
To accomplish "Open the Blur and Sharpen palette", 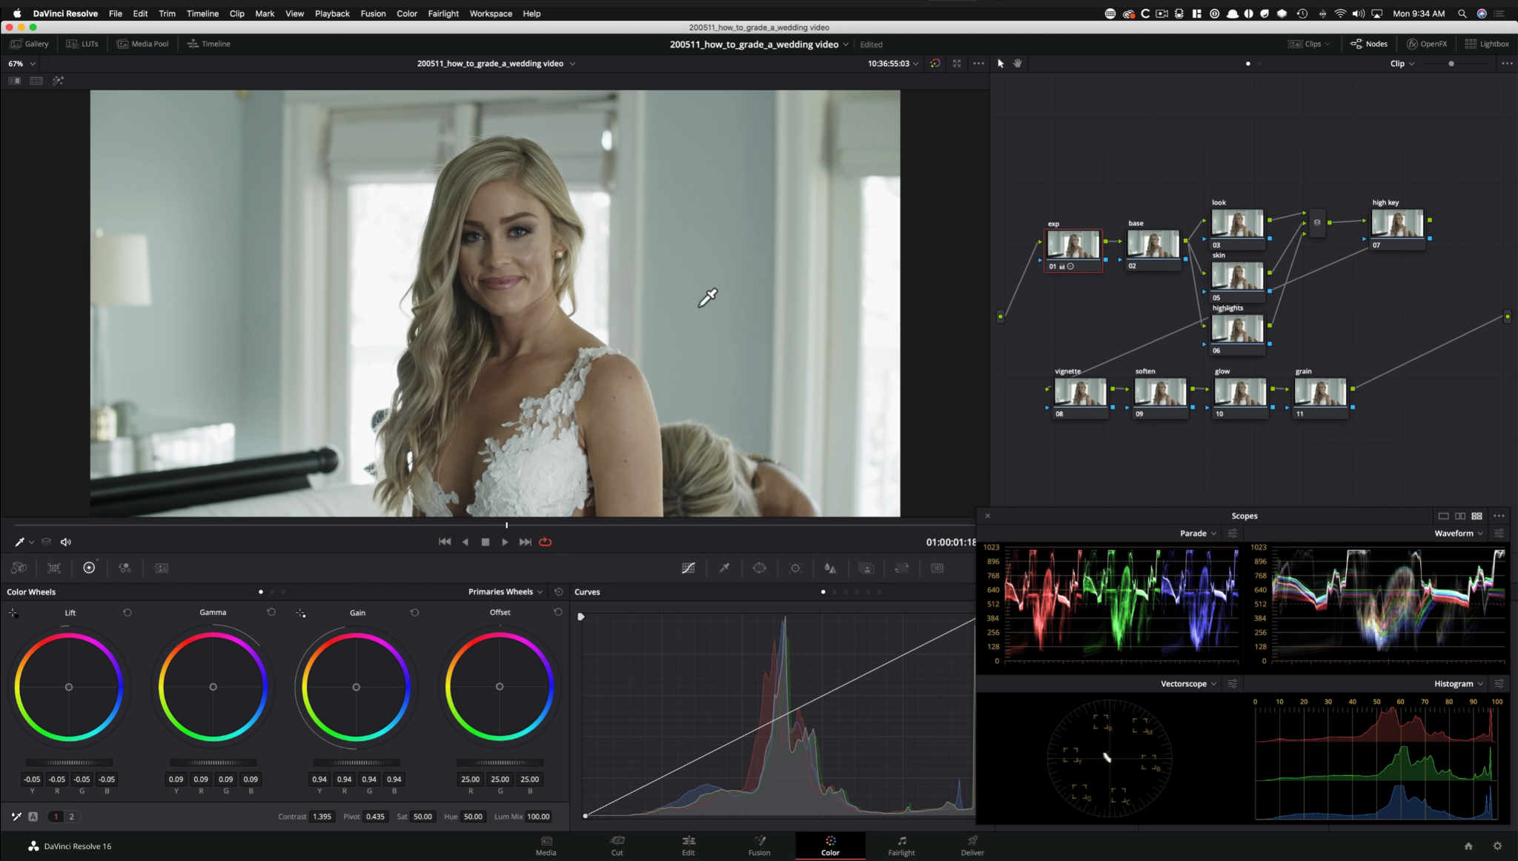I will [830, 568].
